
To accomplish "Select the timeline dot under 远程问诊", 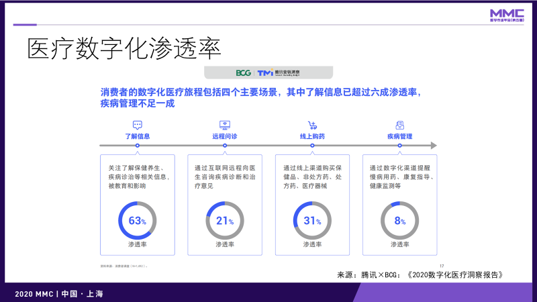I will pyautogui.click(x=225, y=145).
